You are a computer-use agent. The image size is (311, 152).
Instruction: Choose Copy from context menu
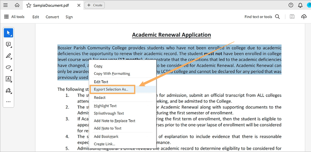pos(123,66)
